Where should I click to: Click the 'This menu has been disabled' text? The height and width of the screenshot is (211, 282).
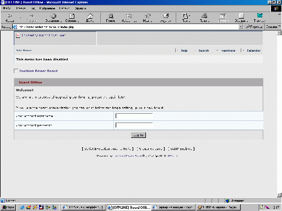(x=42, y=59)
